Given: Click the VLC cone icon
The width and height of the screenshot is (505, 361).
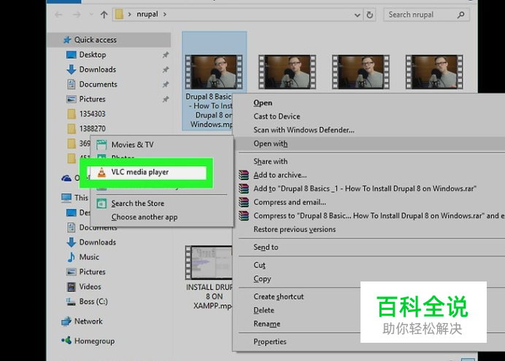Looking at the screenshot, I should click(101, 172).
